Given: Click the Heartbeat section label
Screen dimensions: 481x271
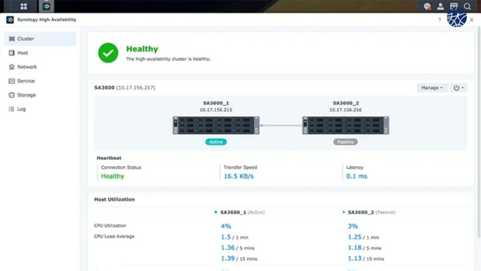Looking at the screenshot, I should [x=109, y=158].
